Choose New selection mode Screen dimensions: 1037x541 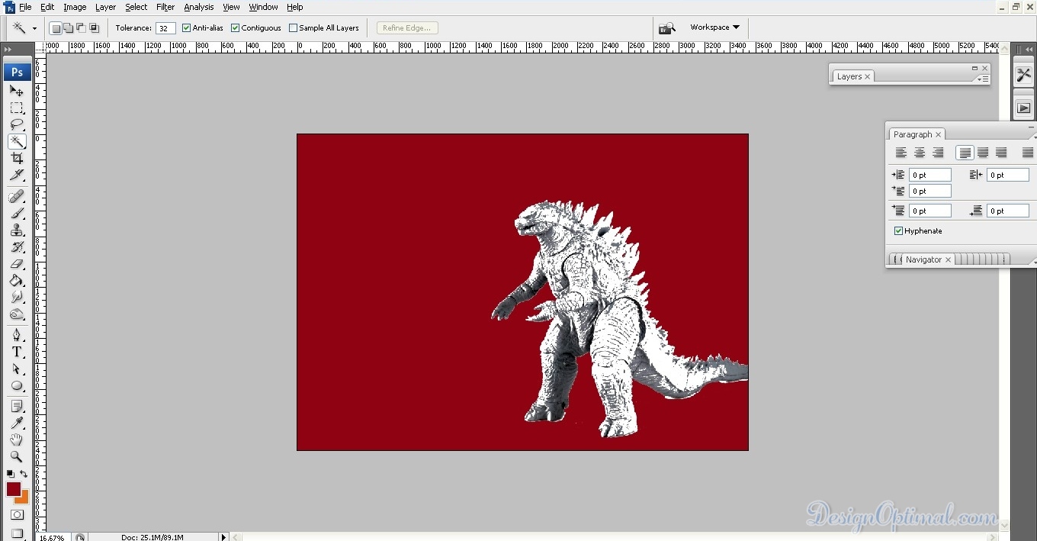(x=56, y=28)
